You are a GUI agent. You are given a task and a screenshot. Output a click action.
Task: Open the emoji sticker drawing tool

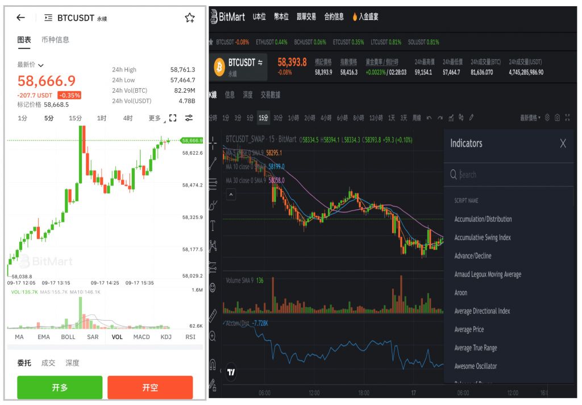pos(213,287)
